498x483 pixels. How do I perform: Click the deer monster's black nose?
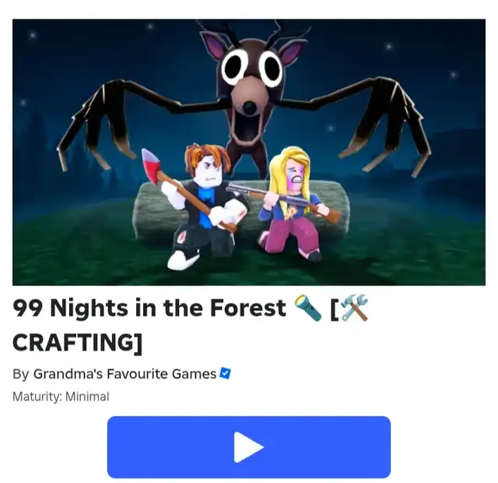pos(250,108)
